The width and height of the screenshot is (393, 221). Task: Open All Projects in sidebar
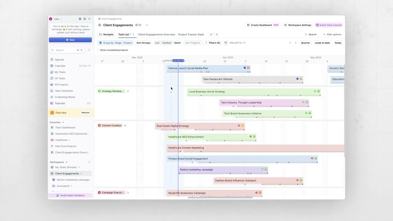61,84
